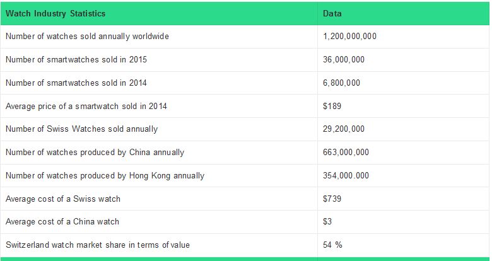Select the smartwatches sold in 2015 label

(76, 59)
